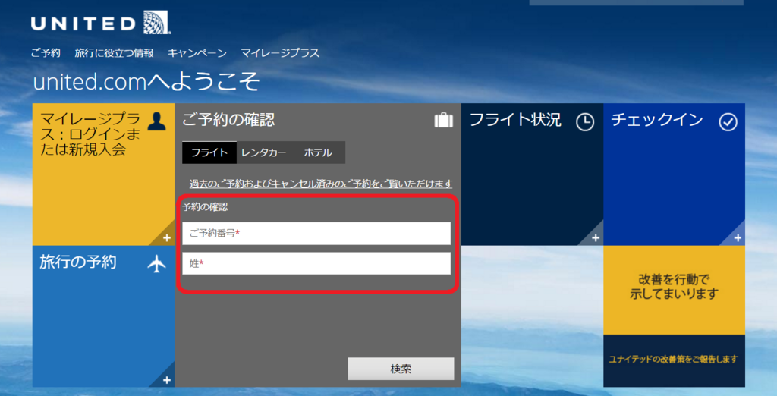Open ユナイテッドの改善策をご報告します link
Image resolution: width=777 pixels, height=396 pixels.
tap(674, 360)
